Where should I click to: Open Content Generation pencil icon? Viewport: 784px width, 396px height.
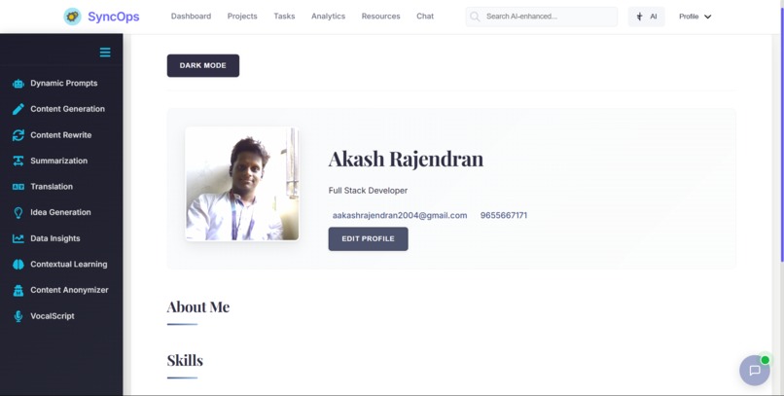pyautogui.click(x=18, y=109)
